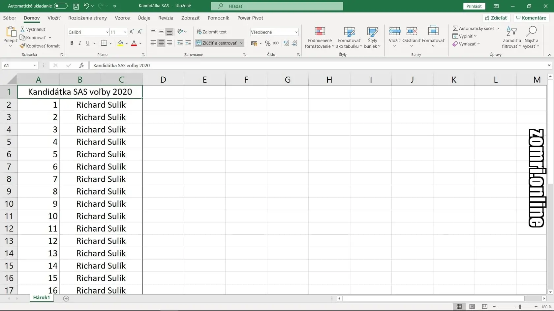Image resolution: width=554 pixels, height=311 pixels.
Task: Switch to the Vložiť ribbon tab
Action: 54,18
